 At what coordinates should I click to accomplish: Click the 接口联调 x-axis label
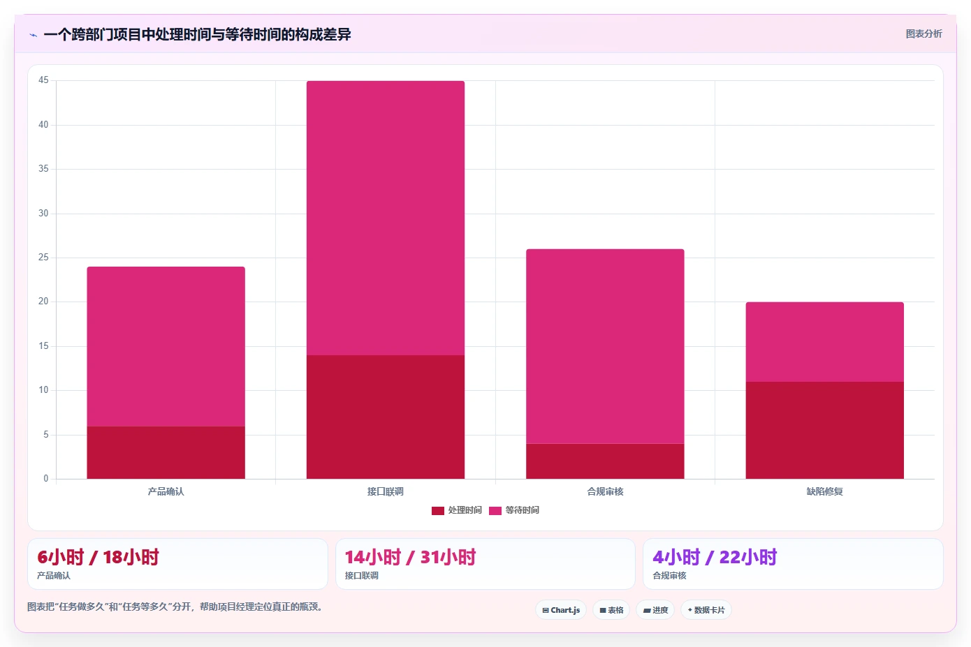(386, 491)
